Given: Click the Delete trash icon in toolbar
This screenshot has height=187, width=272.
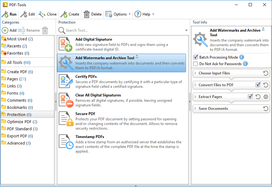Looking at the screenshot, I should click(87, 14).
